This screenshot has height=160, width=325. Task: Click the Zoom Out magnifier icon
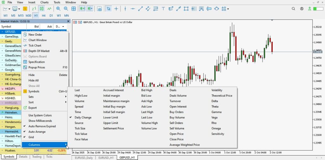tap(66, 9)
